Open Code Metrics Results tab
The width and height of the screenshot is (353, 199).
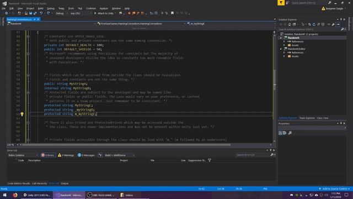[x=19, y=184]
